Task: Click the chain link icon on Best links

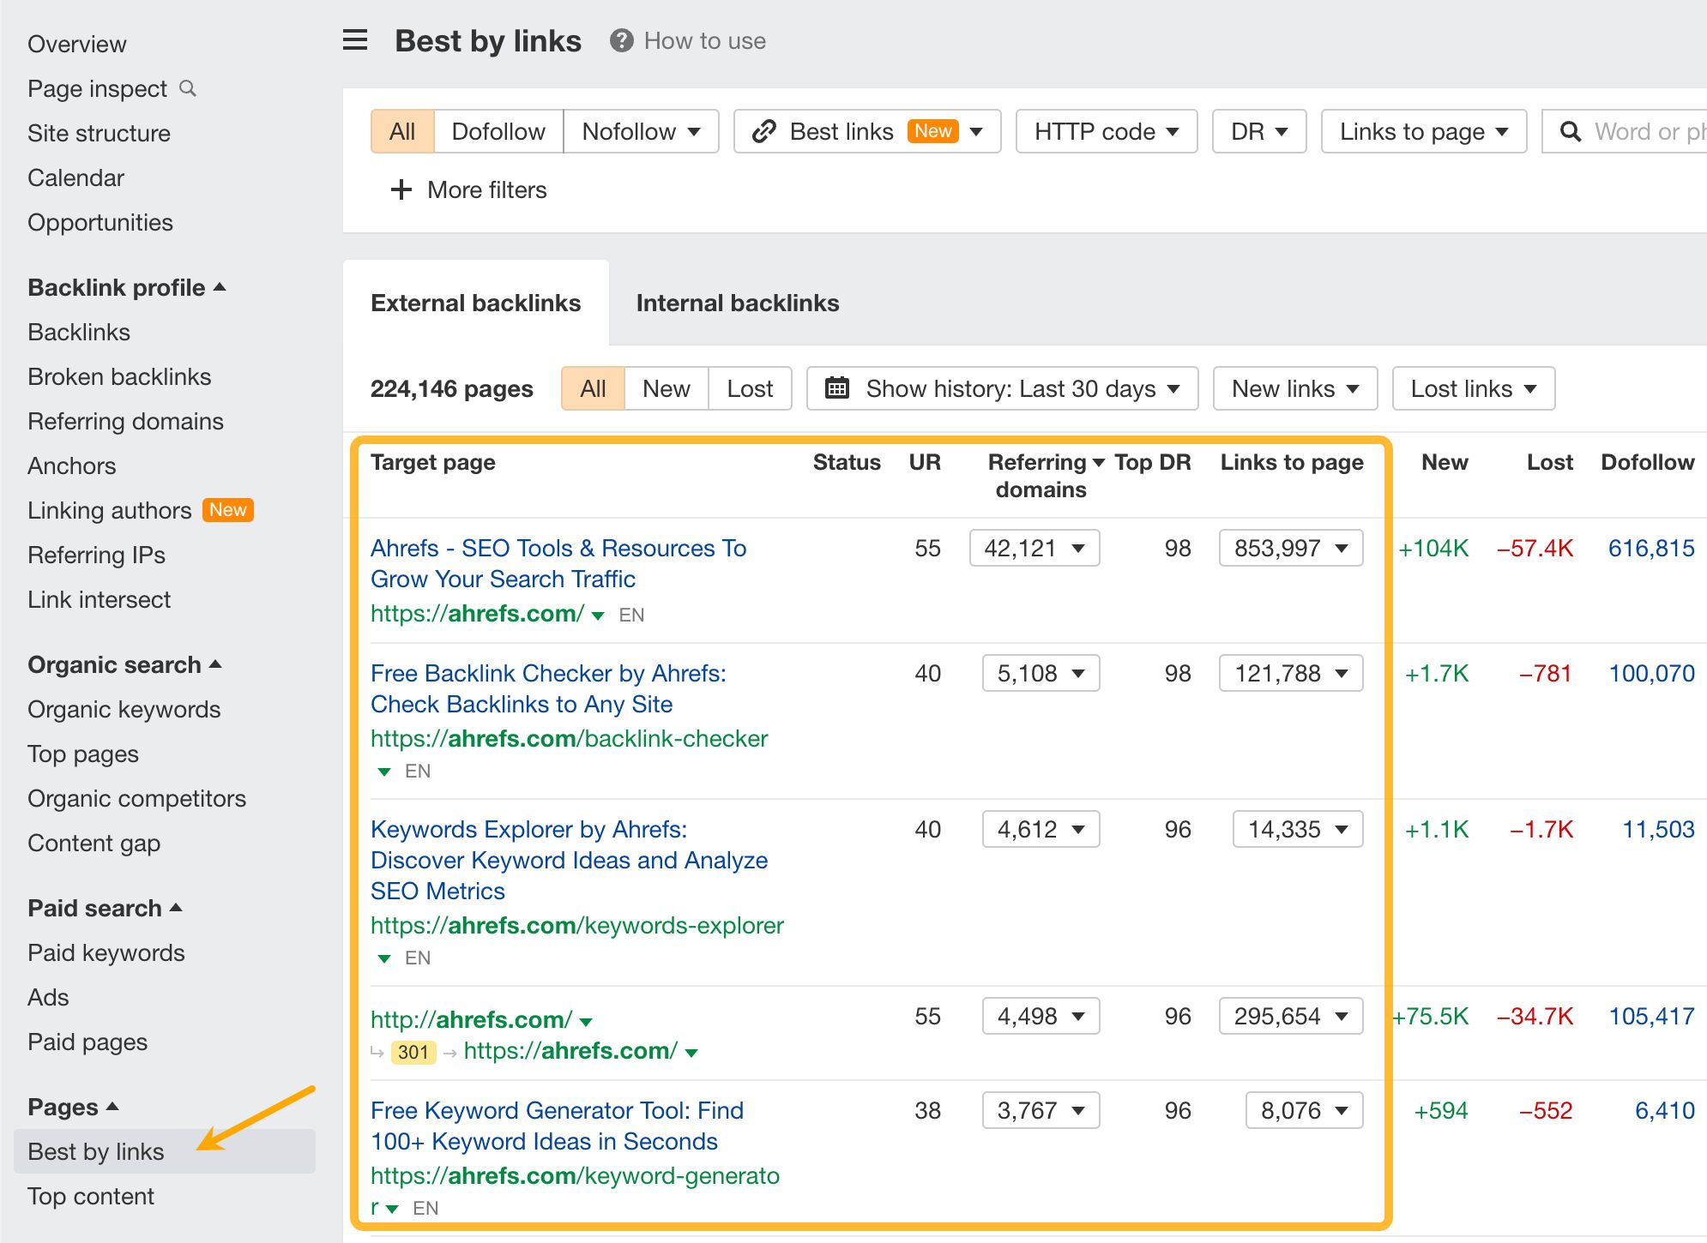Action: tap(763, 131)
